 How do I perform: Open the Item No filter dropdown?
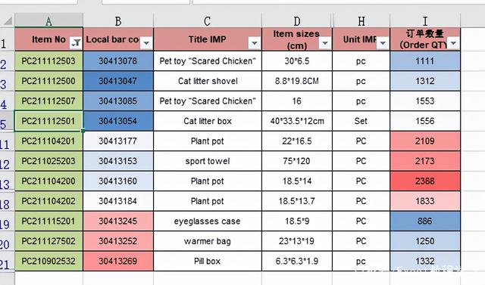coord(76,43)
